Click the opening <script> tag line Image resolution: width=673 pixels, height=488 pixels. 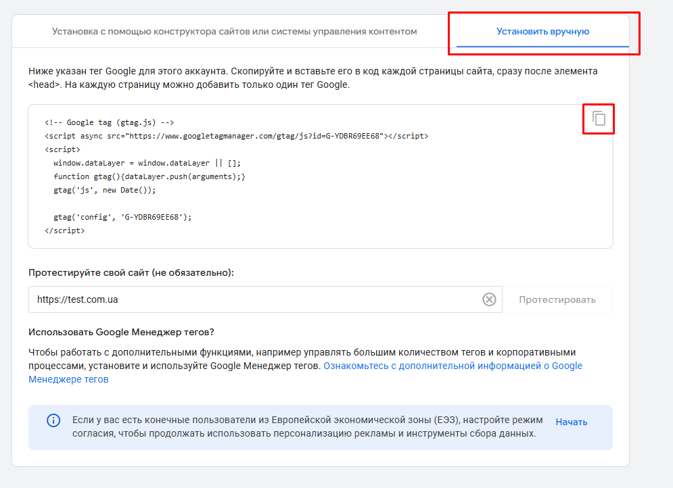point(62,149)
